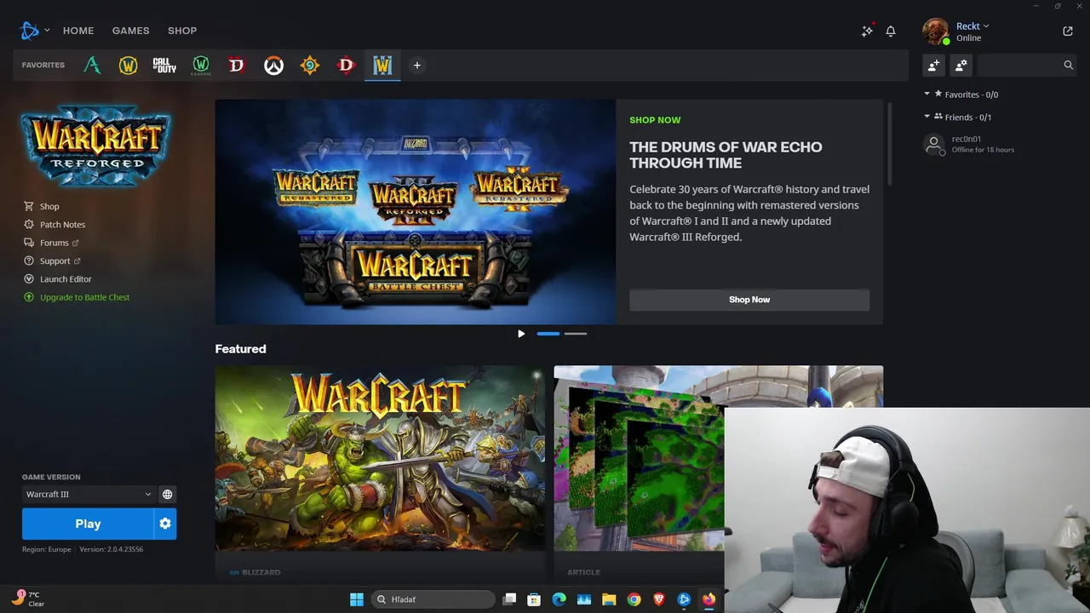
Task: Click the region globe icon
Action: [x=167, y=494]
